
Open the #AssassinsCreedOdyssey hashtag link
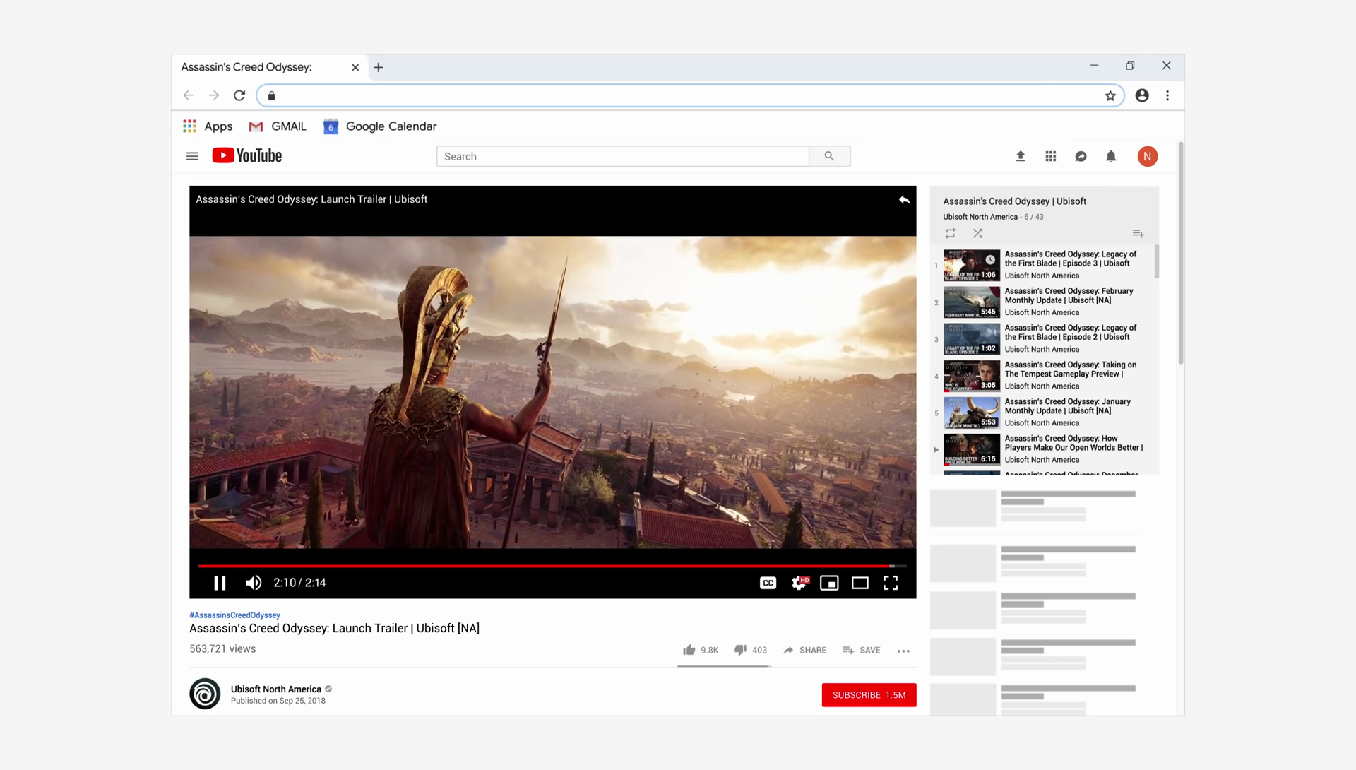click(234, 615)
